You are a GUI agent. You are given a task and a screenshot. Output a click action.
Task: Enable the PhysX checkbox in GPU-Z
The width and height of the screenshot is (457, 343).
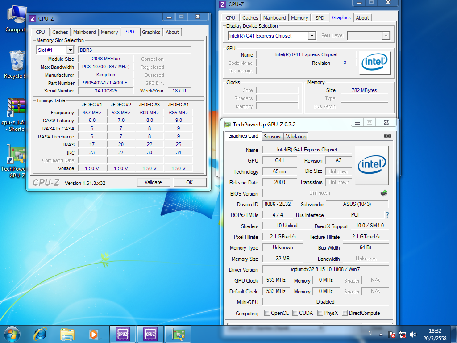tap(320, 313)
